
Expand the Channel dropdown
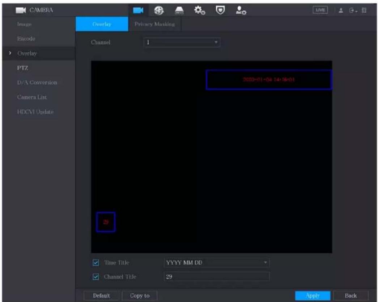coord(182,42)
